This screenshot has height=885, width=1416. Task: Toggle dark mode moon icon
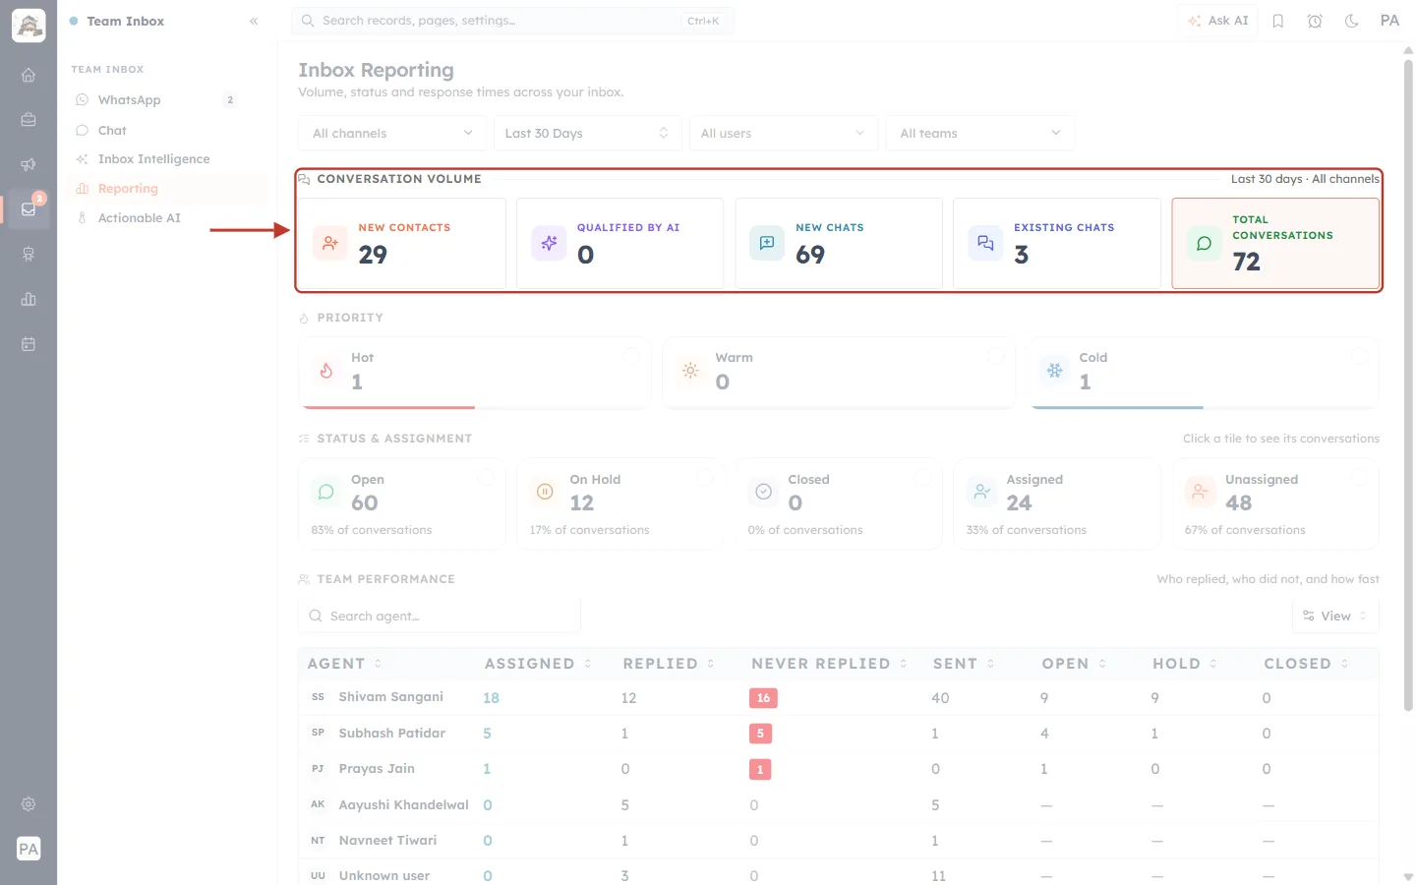point(1352,21)
